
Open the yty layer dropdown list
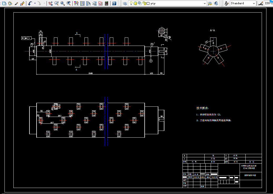(x=205, y=3)
